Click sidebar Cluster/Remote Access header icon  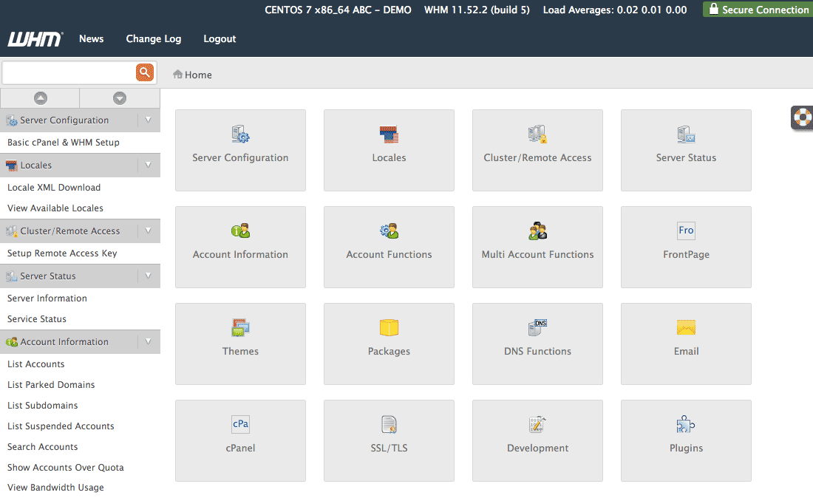(11, 231)
